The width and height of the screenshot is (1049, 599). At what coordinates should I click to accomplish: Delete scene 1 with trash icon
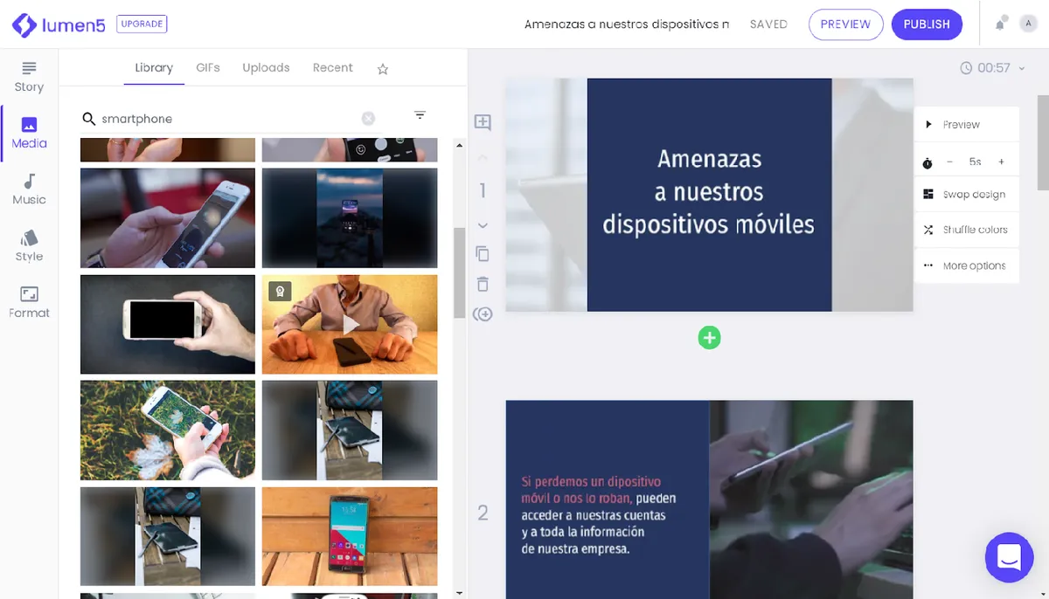pos(483,284)
